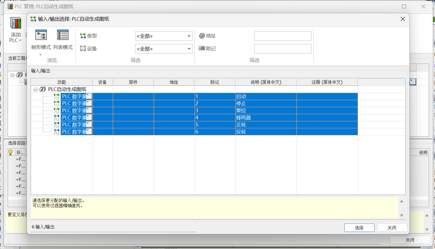Viewport: 435px width, 249px height.
Task: Sort by the 地址 column header
Action: [x=174, y=82]
